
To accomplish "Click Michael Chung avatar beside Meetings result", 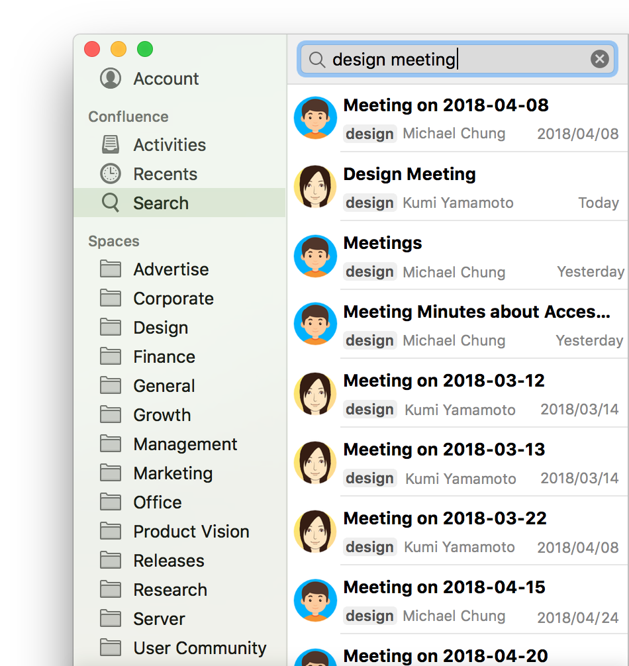I will pyautogui.click(x=315, y=256).
